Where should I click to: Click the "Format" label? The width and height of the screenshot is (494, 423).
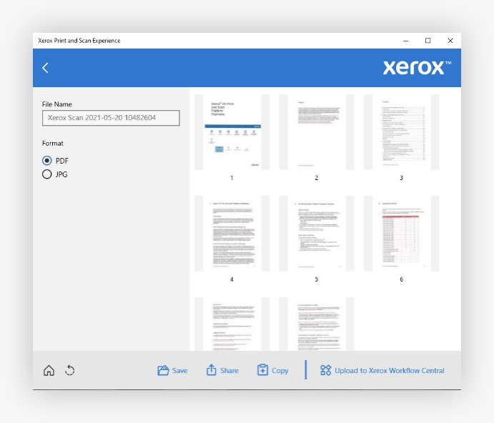[x=53, y=144]
